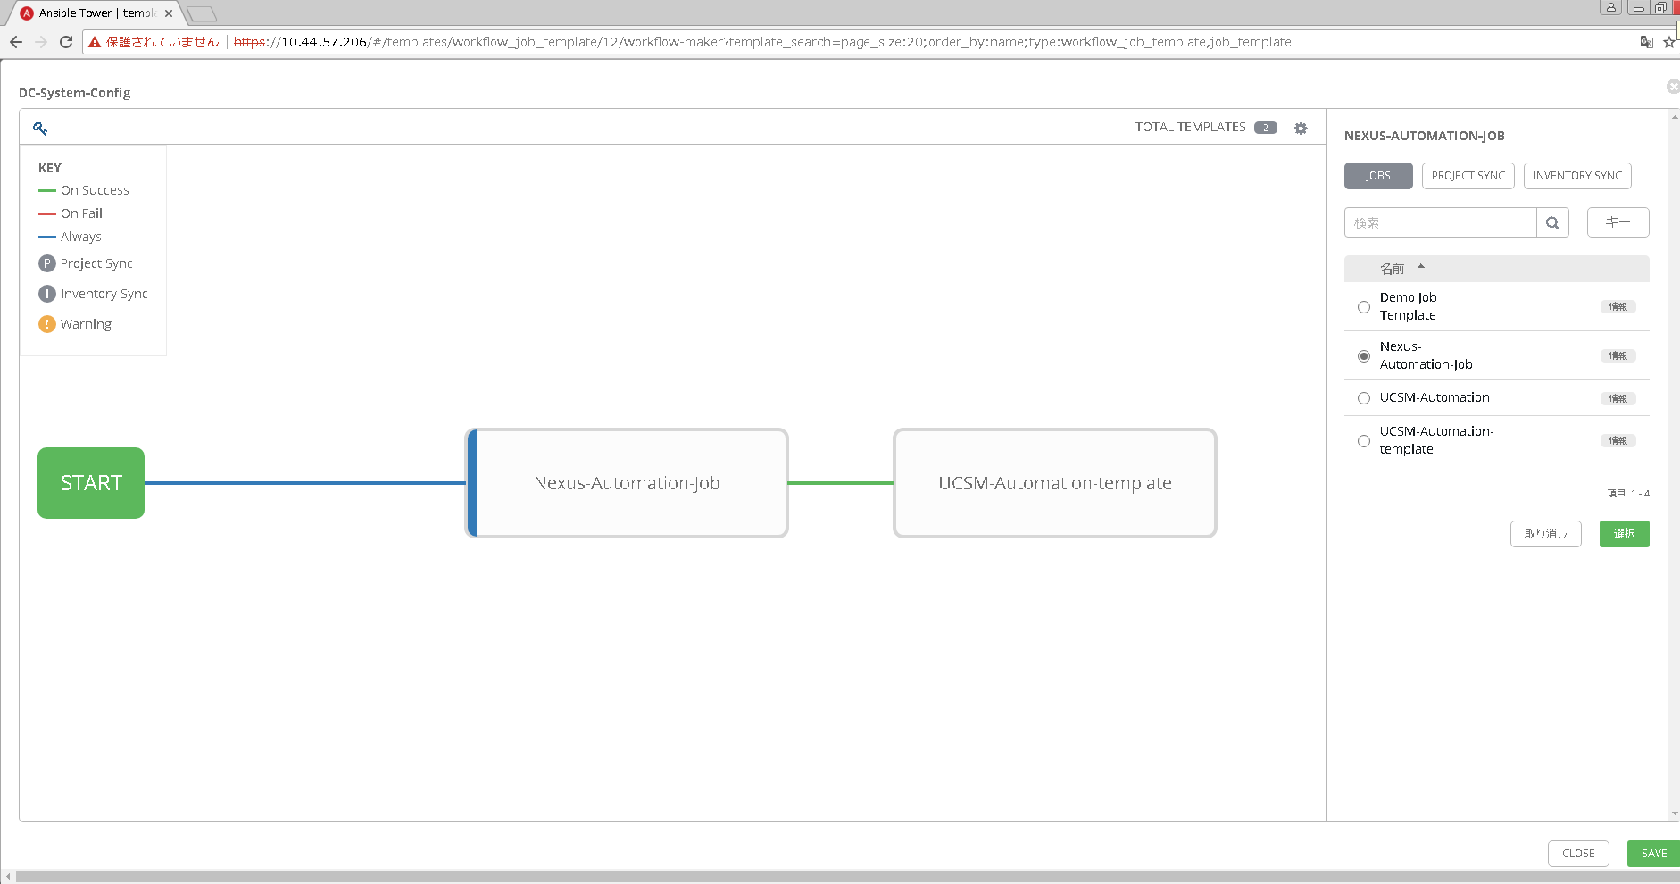Screen dimensions: 1680x884
Task: Sort the list by the 名前 column arrow
Action: (x=1421, y=267)
